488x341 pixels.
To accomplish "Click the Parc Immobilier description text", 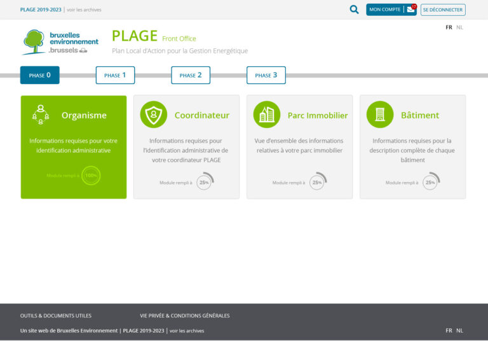I will [299, 146].
